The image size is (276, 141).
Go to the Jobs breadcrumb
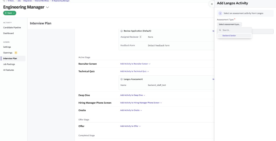(19, 1)
